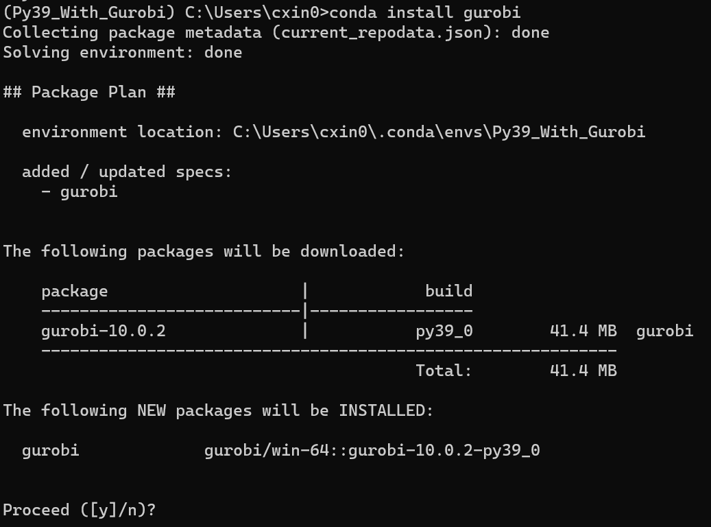Viewport: 711px width, 527px height.
Task: Click the 'py39_0' build value in table
Action: pos(444,331)
